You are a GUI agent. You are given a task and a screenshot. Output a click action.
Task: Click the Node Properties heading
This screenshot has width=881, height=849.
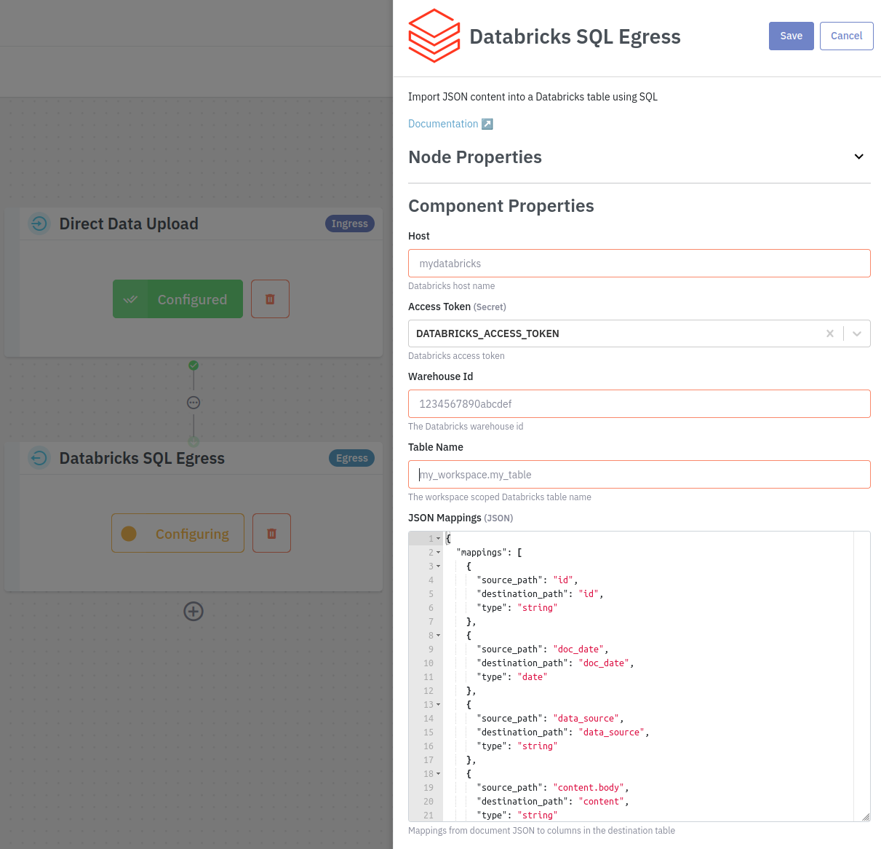(x=475, y=157)
